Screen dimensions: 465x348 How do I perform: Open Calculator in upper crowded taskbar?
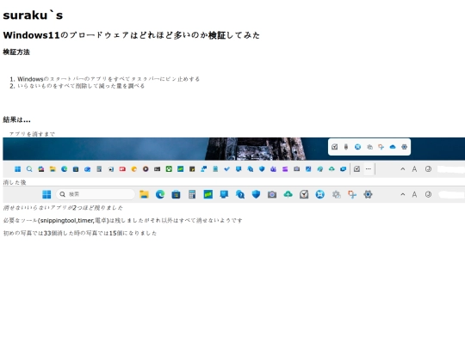click(99, 169)
